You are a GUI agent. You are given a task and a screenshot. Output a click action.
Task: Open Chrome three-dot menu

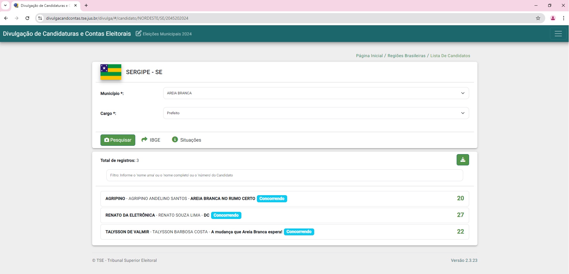pos(564,18)
